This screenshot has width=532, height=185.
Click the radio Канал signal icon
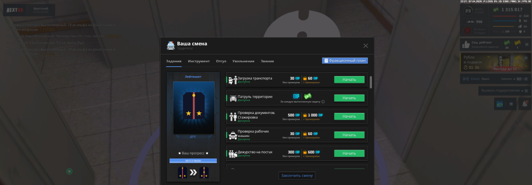(466, 79)
